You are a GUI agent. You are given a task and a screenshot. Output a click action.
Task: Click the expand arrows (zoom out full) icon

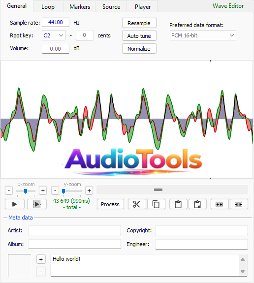[220, 204]
